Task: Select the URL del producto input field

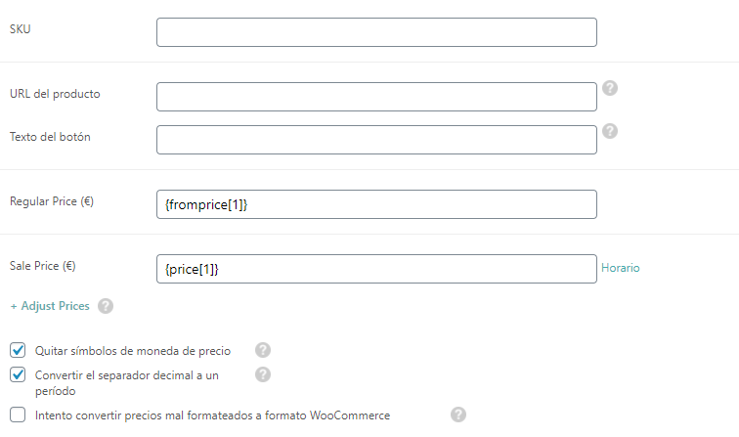Action: [x=376, y=97]
